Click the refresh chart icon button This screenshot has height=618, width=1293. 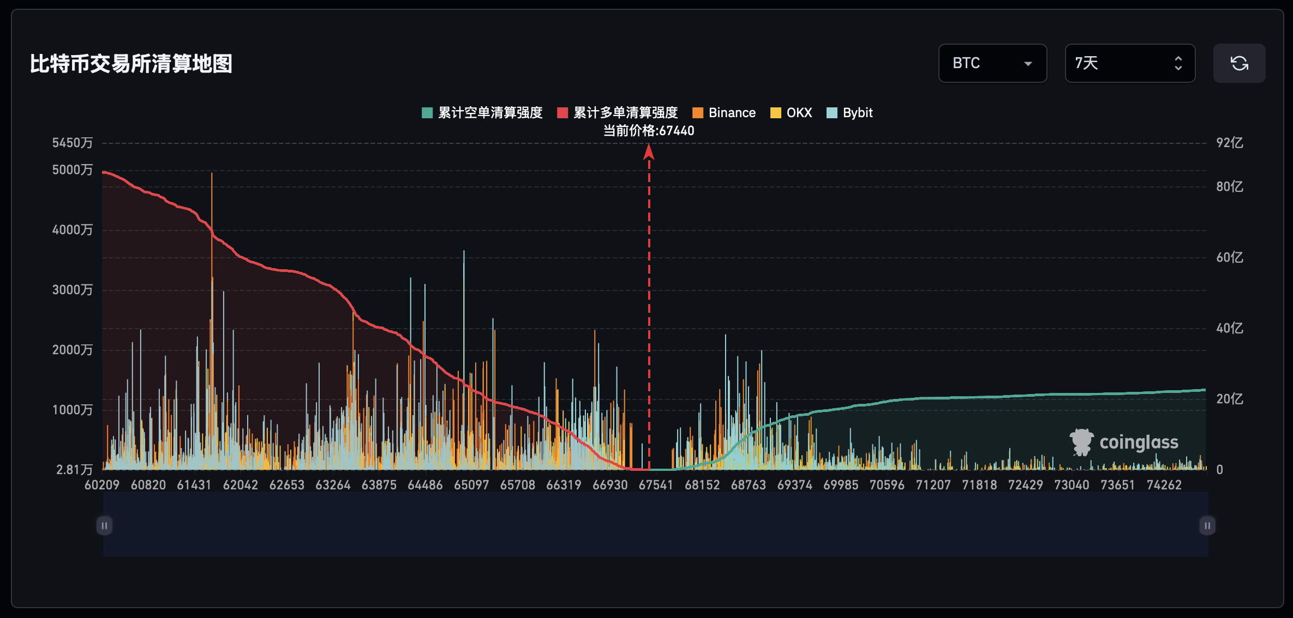[1239, 63]
